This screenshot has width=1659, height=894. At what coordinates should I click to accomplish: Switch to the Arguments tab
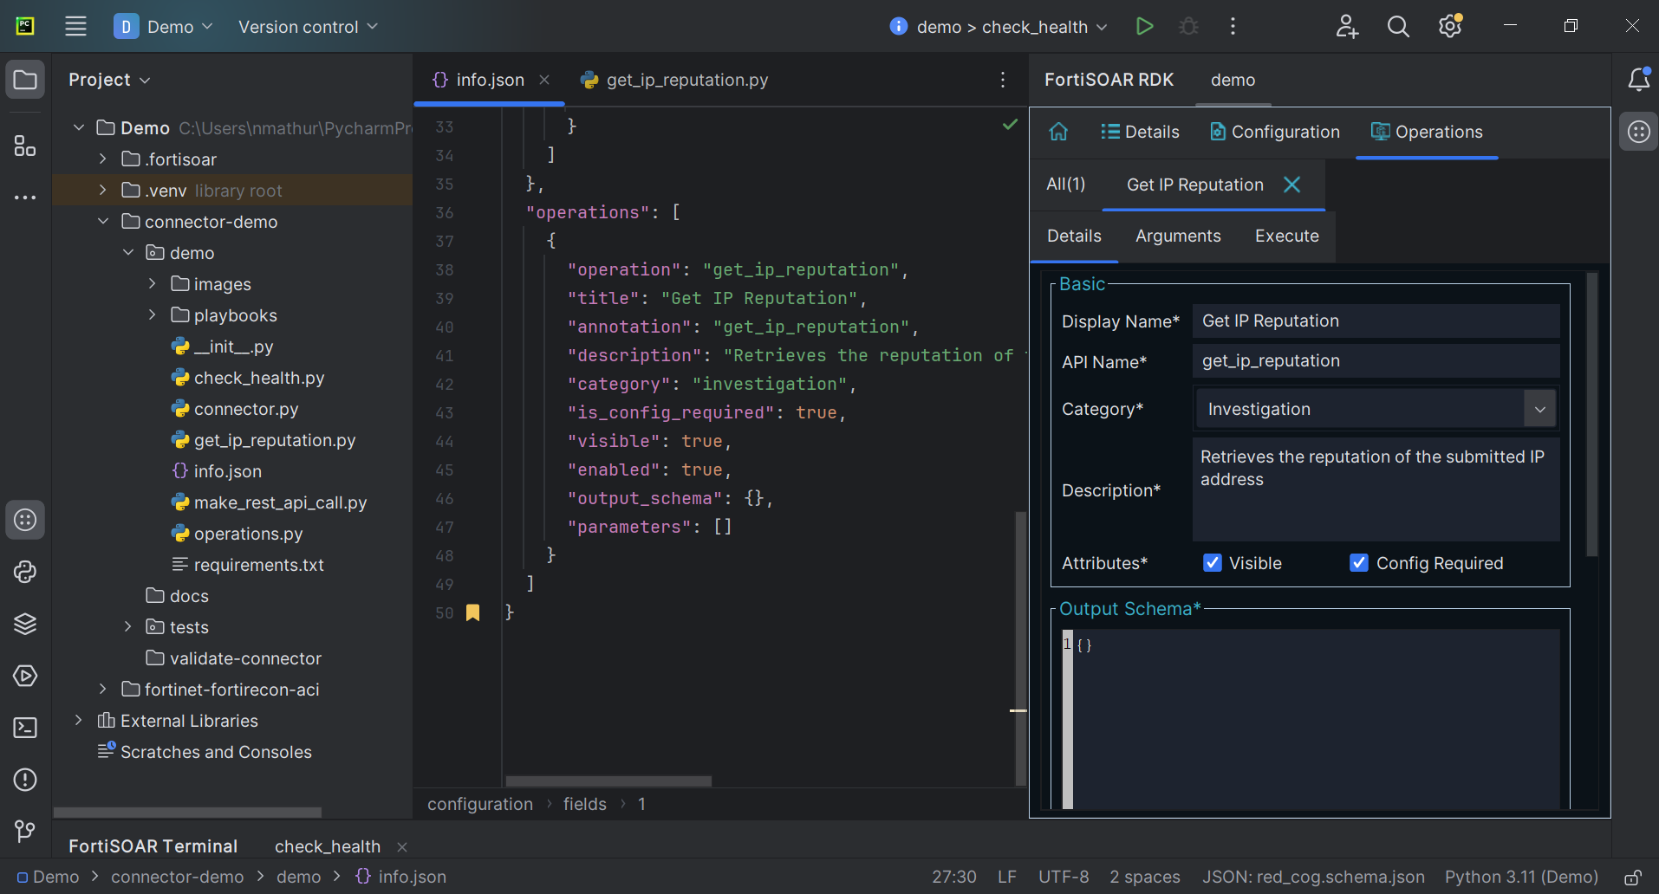click(1178, 236)
